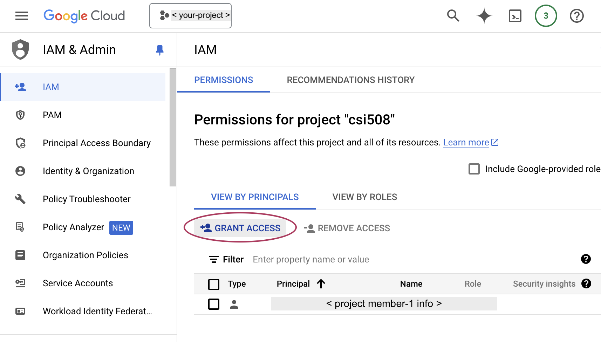
Task: Unpin IAM & Admin with the pin icon
Action: tap(159, 50)
